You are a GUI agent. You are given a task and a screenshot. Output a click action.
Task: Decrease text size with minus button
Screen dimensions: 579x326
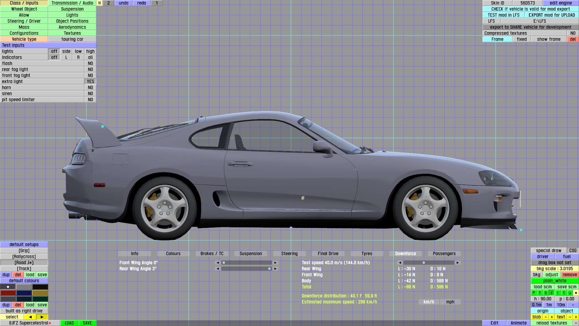[570, 317]
